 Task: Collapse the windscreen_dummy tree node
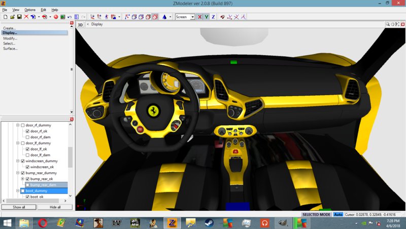coord(18,161)
